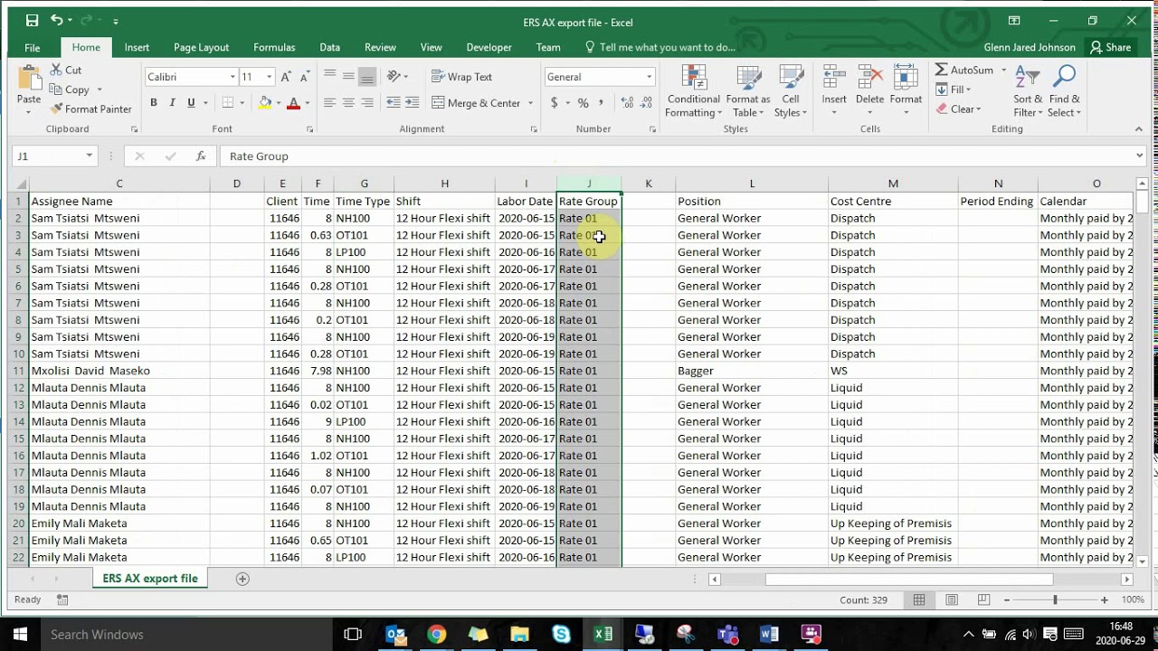This screenshot has height=651, width=1158.
Task: Click the horizontal scrollbar thumb
Action: [909, 579]
